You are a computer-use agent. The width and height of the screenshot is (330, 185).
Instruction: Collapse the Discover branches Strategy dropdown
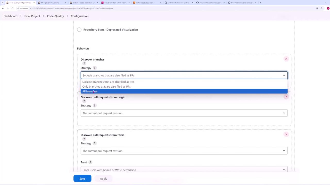184,75
